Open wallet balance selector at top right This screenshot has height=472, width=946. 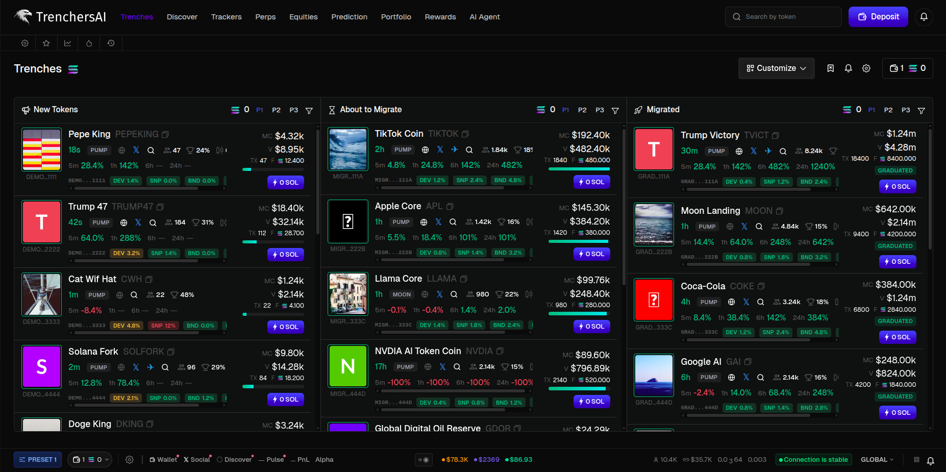(x=907, y=68)
